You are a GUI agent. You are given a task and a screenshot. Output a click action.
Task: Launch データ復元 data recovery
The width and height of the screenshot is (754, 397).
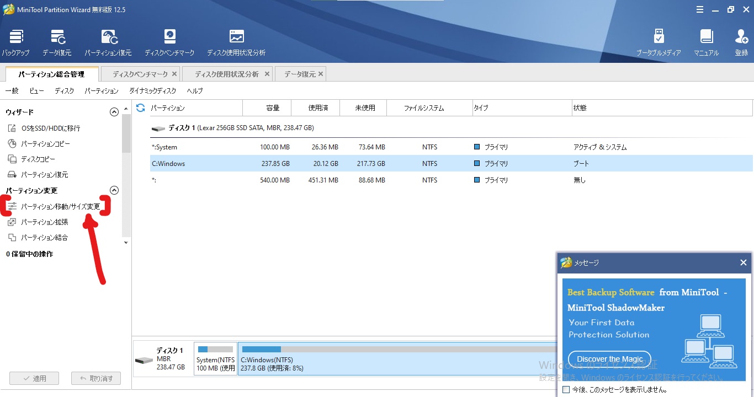coord(57,43)
